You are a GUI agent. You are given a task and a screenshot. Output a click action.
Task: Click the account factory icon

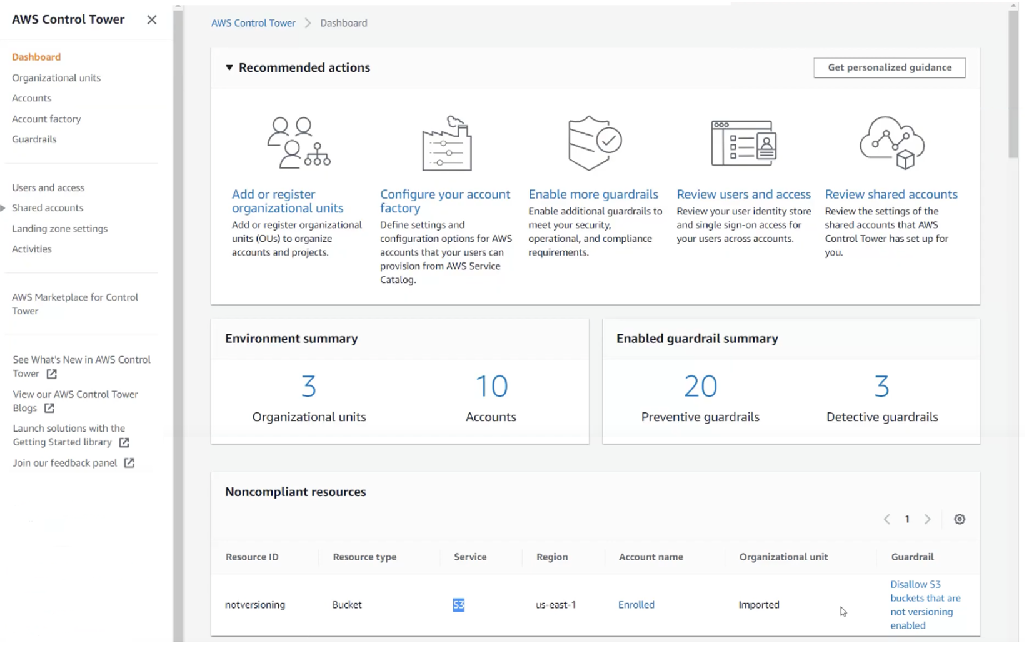coord(446,143)
